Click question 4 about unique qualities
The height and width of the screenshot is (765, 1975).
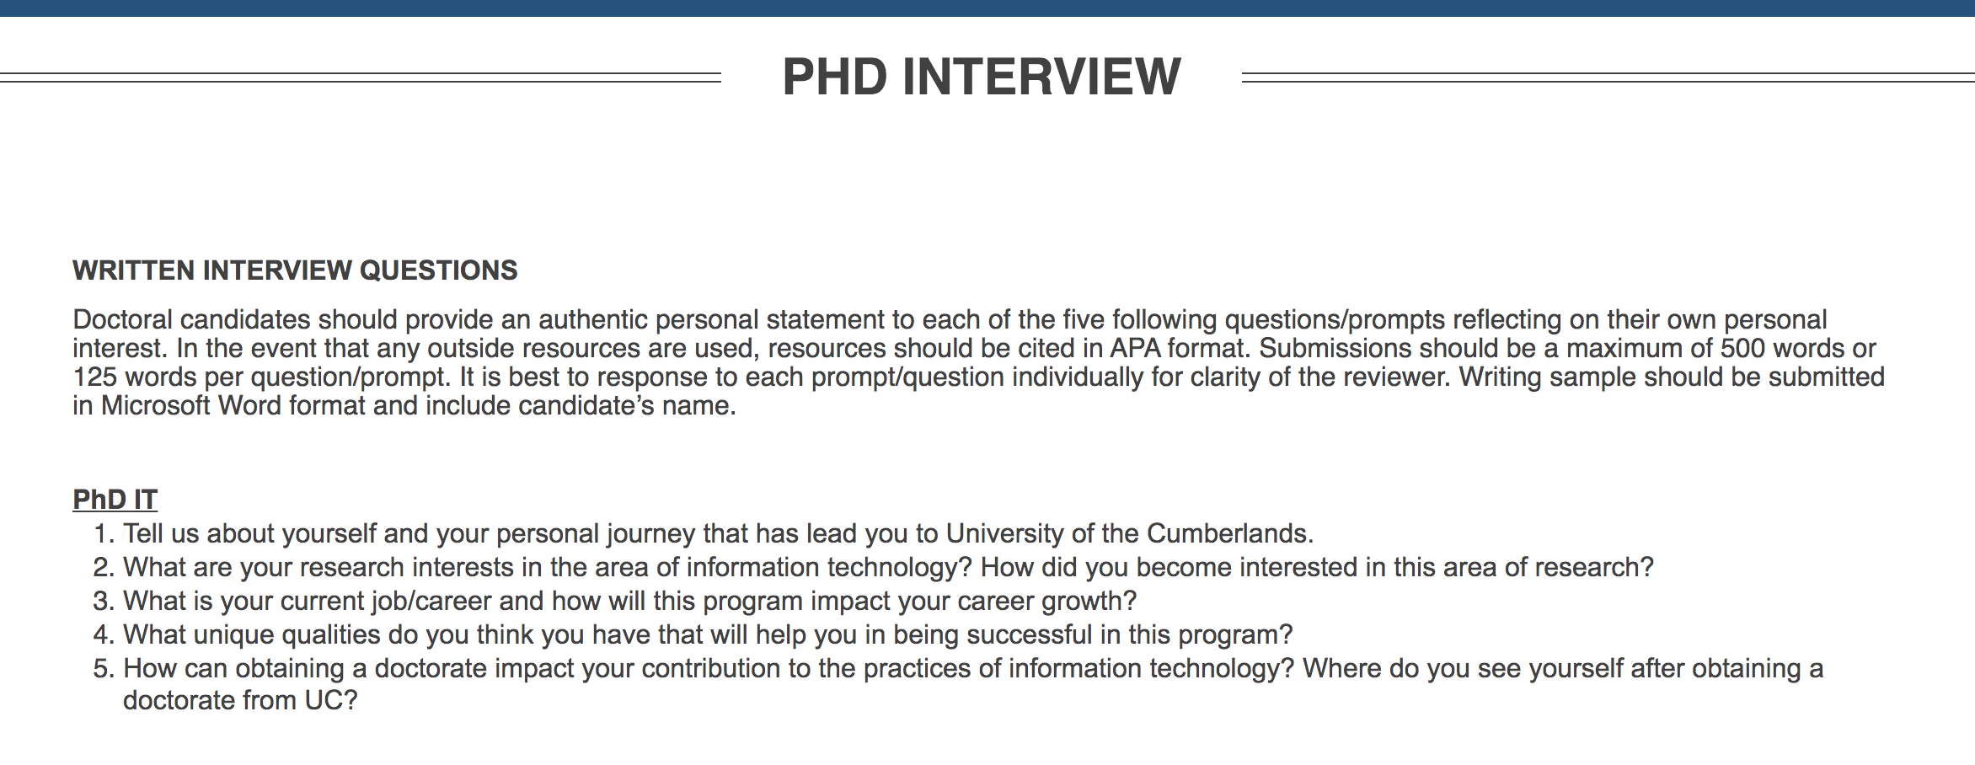[x=693, y=634]
